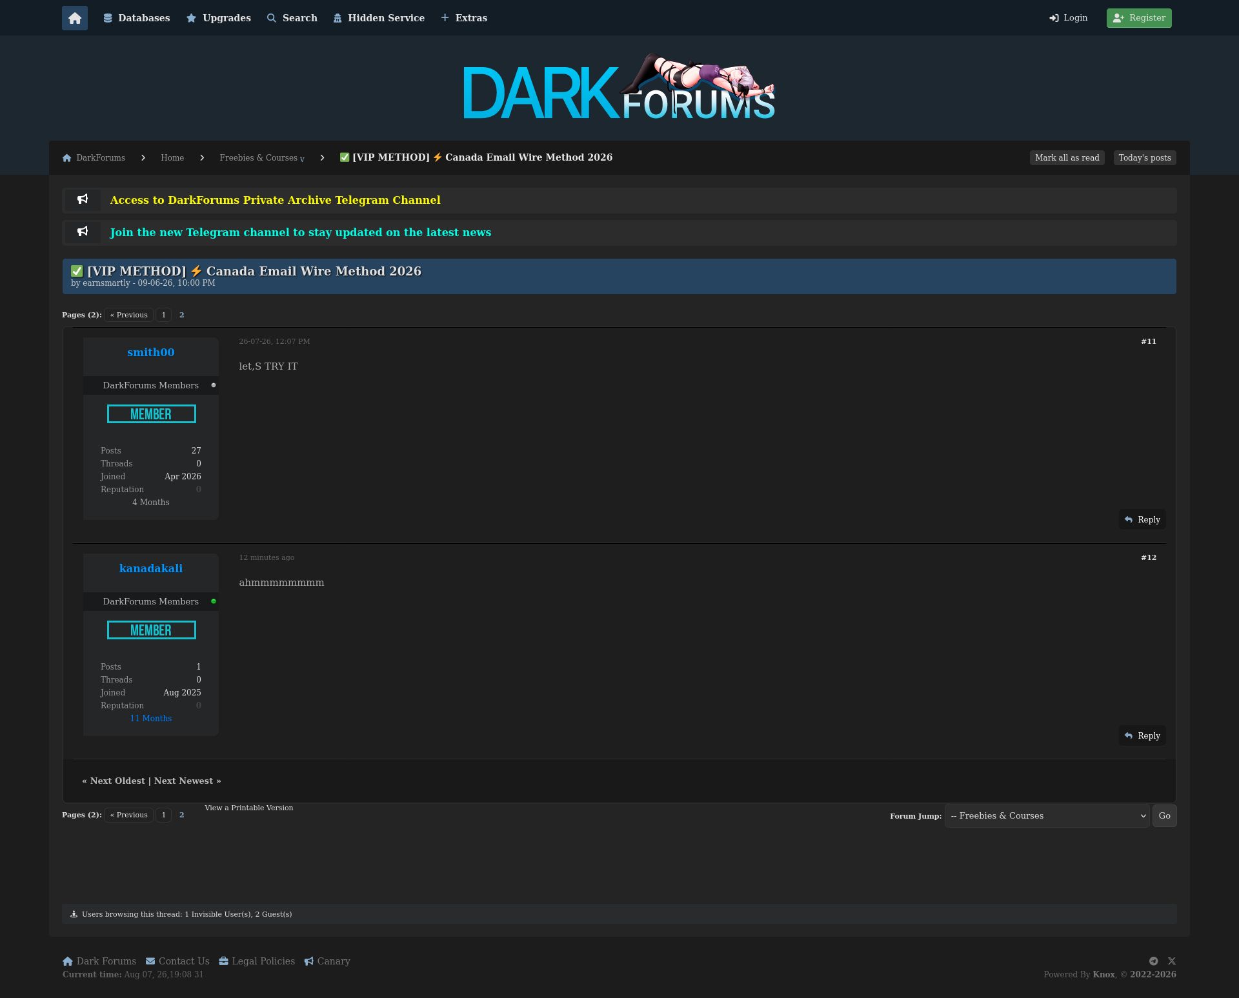The image size is (1239, 998).
Task: Open the Home breadcrumb link
Action: [x=172, y=158]
